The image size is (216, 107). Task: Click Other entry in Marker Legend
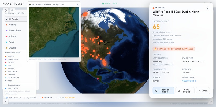9,80
